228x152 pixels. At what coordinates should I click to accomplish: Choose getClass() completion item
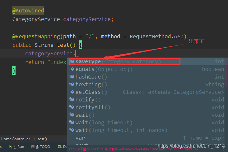coord(147,92)
